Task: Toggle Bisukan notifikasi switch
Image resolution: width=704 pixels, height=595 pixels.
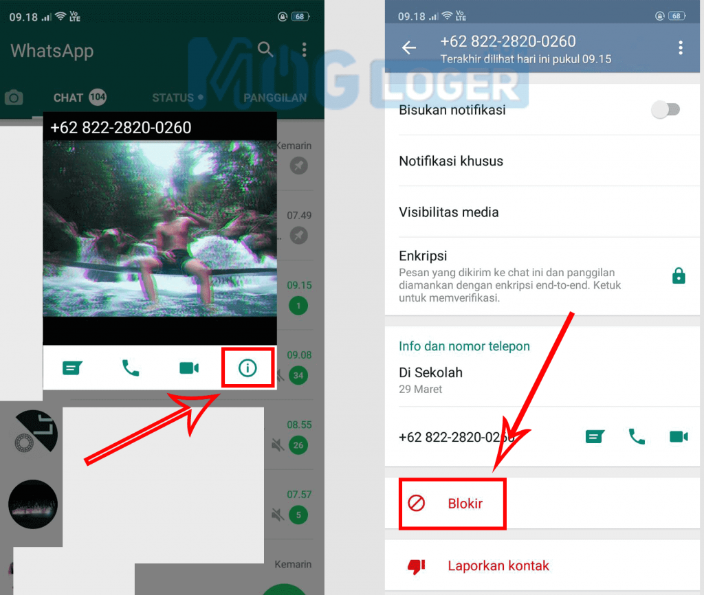Action: [665, 109]
